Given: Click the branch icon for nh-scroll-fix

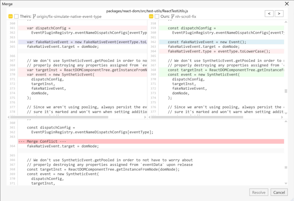Looking at the screenshot, I should click(x=173, y=16).
